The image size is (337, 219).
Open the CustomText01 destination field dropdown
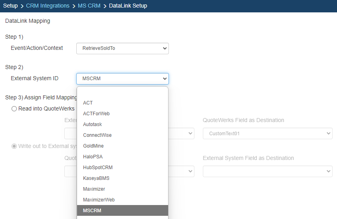268,134
